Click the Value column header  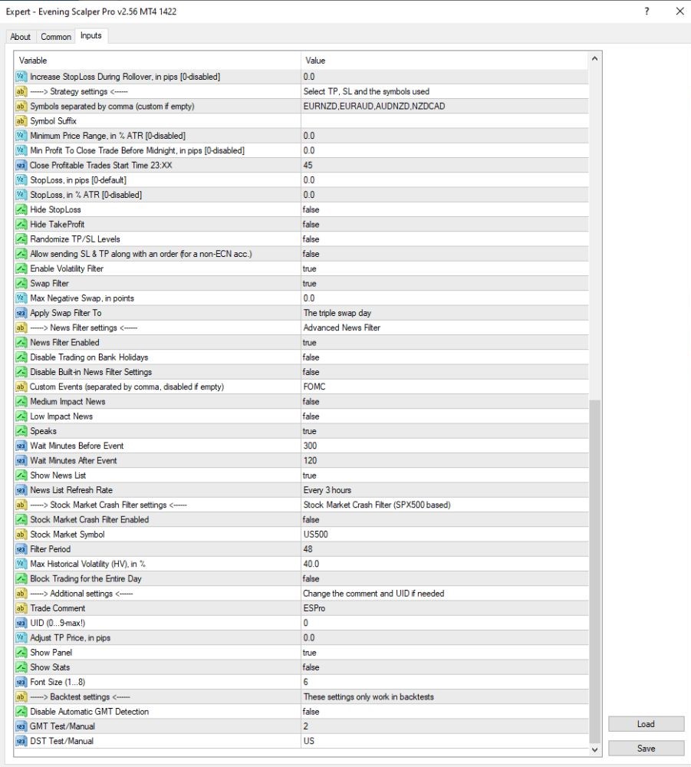(445, 61)
